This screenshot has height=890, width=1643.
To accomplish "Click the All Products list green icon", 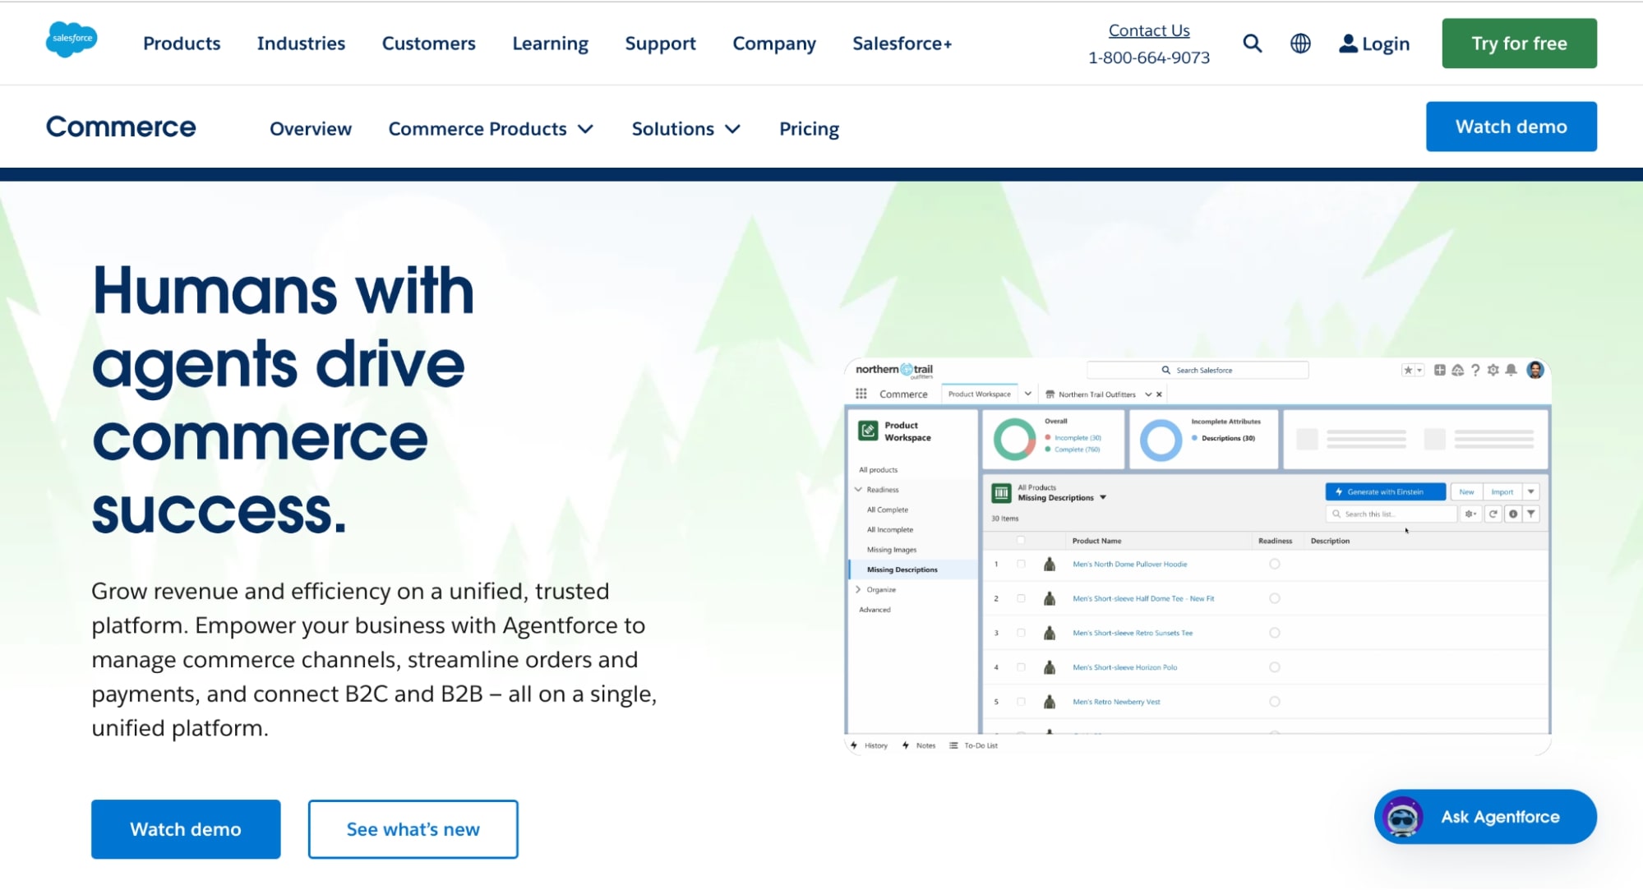I will tap(1001, 492).
